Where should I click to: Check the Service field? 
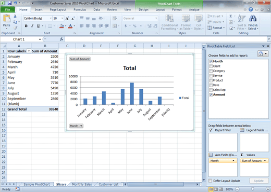tap(211, 76)
